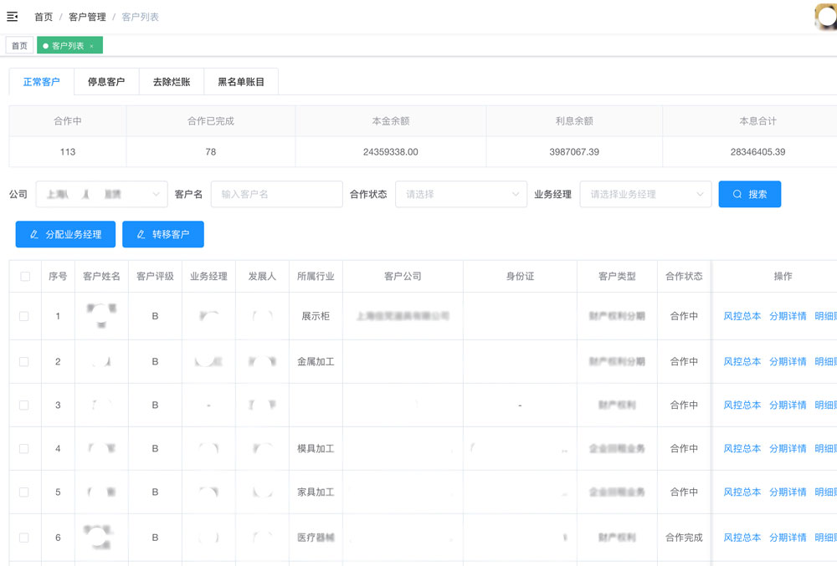The image size is (837, 566).
Task: Switch to the 停息客户 tab
Action: click(x=106, y=82)
